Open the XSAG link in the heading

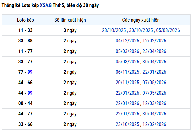(x=46, y=5)
